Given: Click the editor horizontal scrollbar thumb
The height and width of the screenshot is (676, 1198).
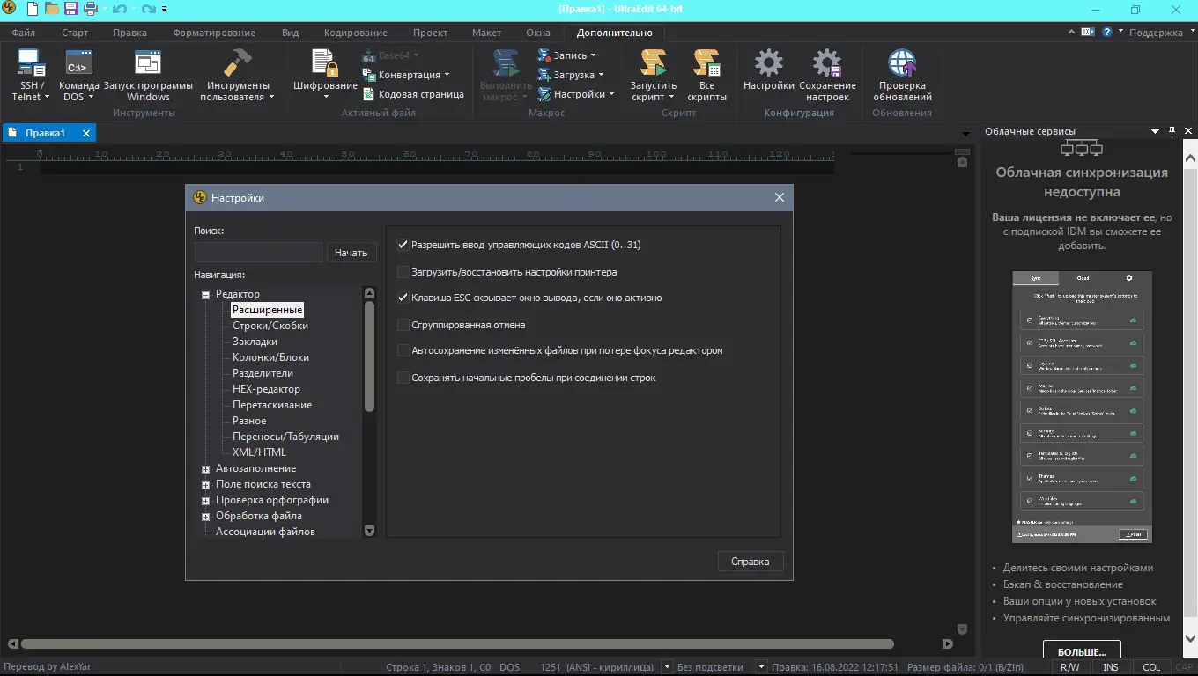Looking at the screenshot, I should [457, 644].
